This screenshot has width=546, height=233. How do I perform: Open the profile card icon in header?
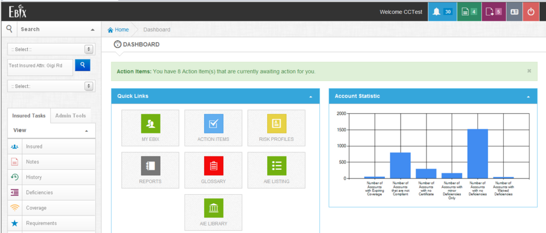click(x=515, y=12)
